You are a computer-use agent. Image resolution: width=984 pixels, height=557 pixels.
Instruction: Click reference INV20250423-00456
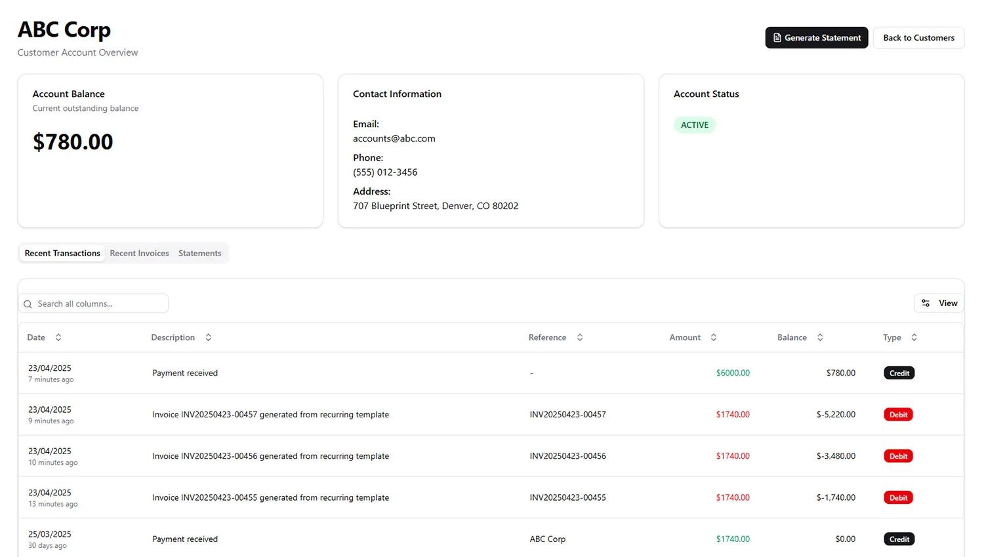(568, 456)
